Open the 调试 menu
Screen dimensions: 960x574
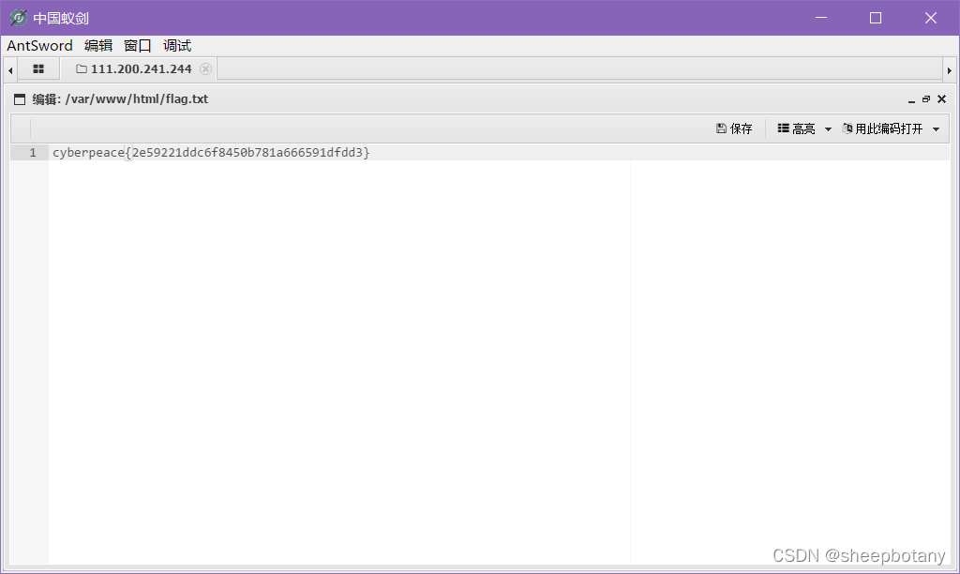(177, 46)
